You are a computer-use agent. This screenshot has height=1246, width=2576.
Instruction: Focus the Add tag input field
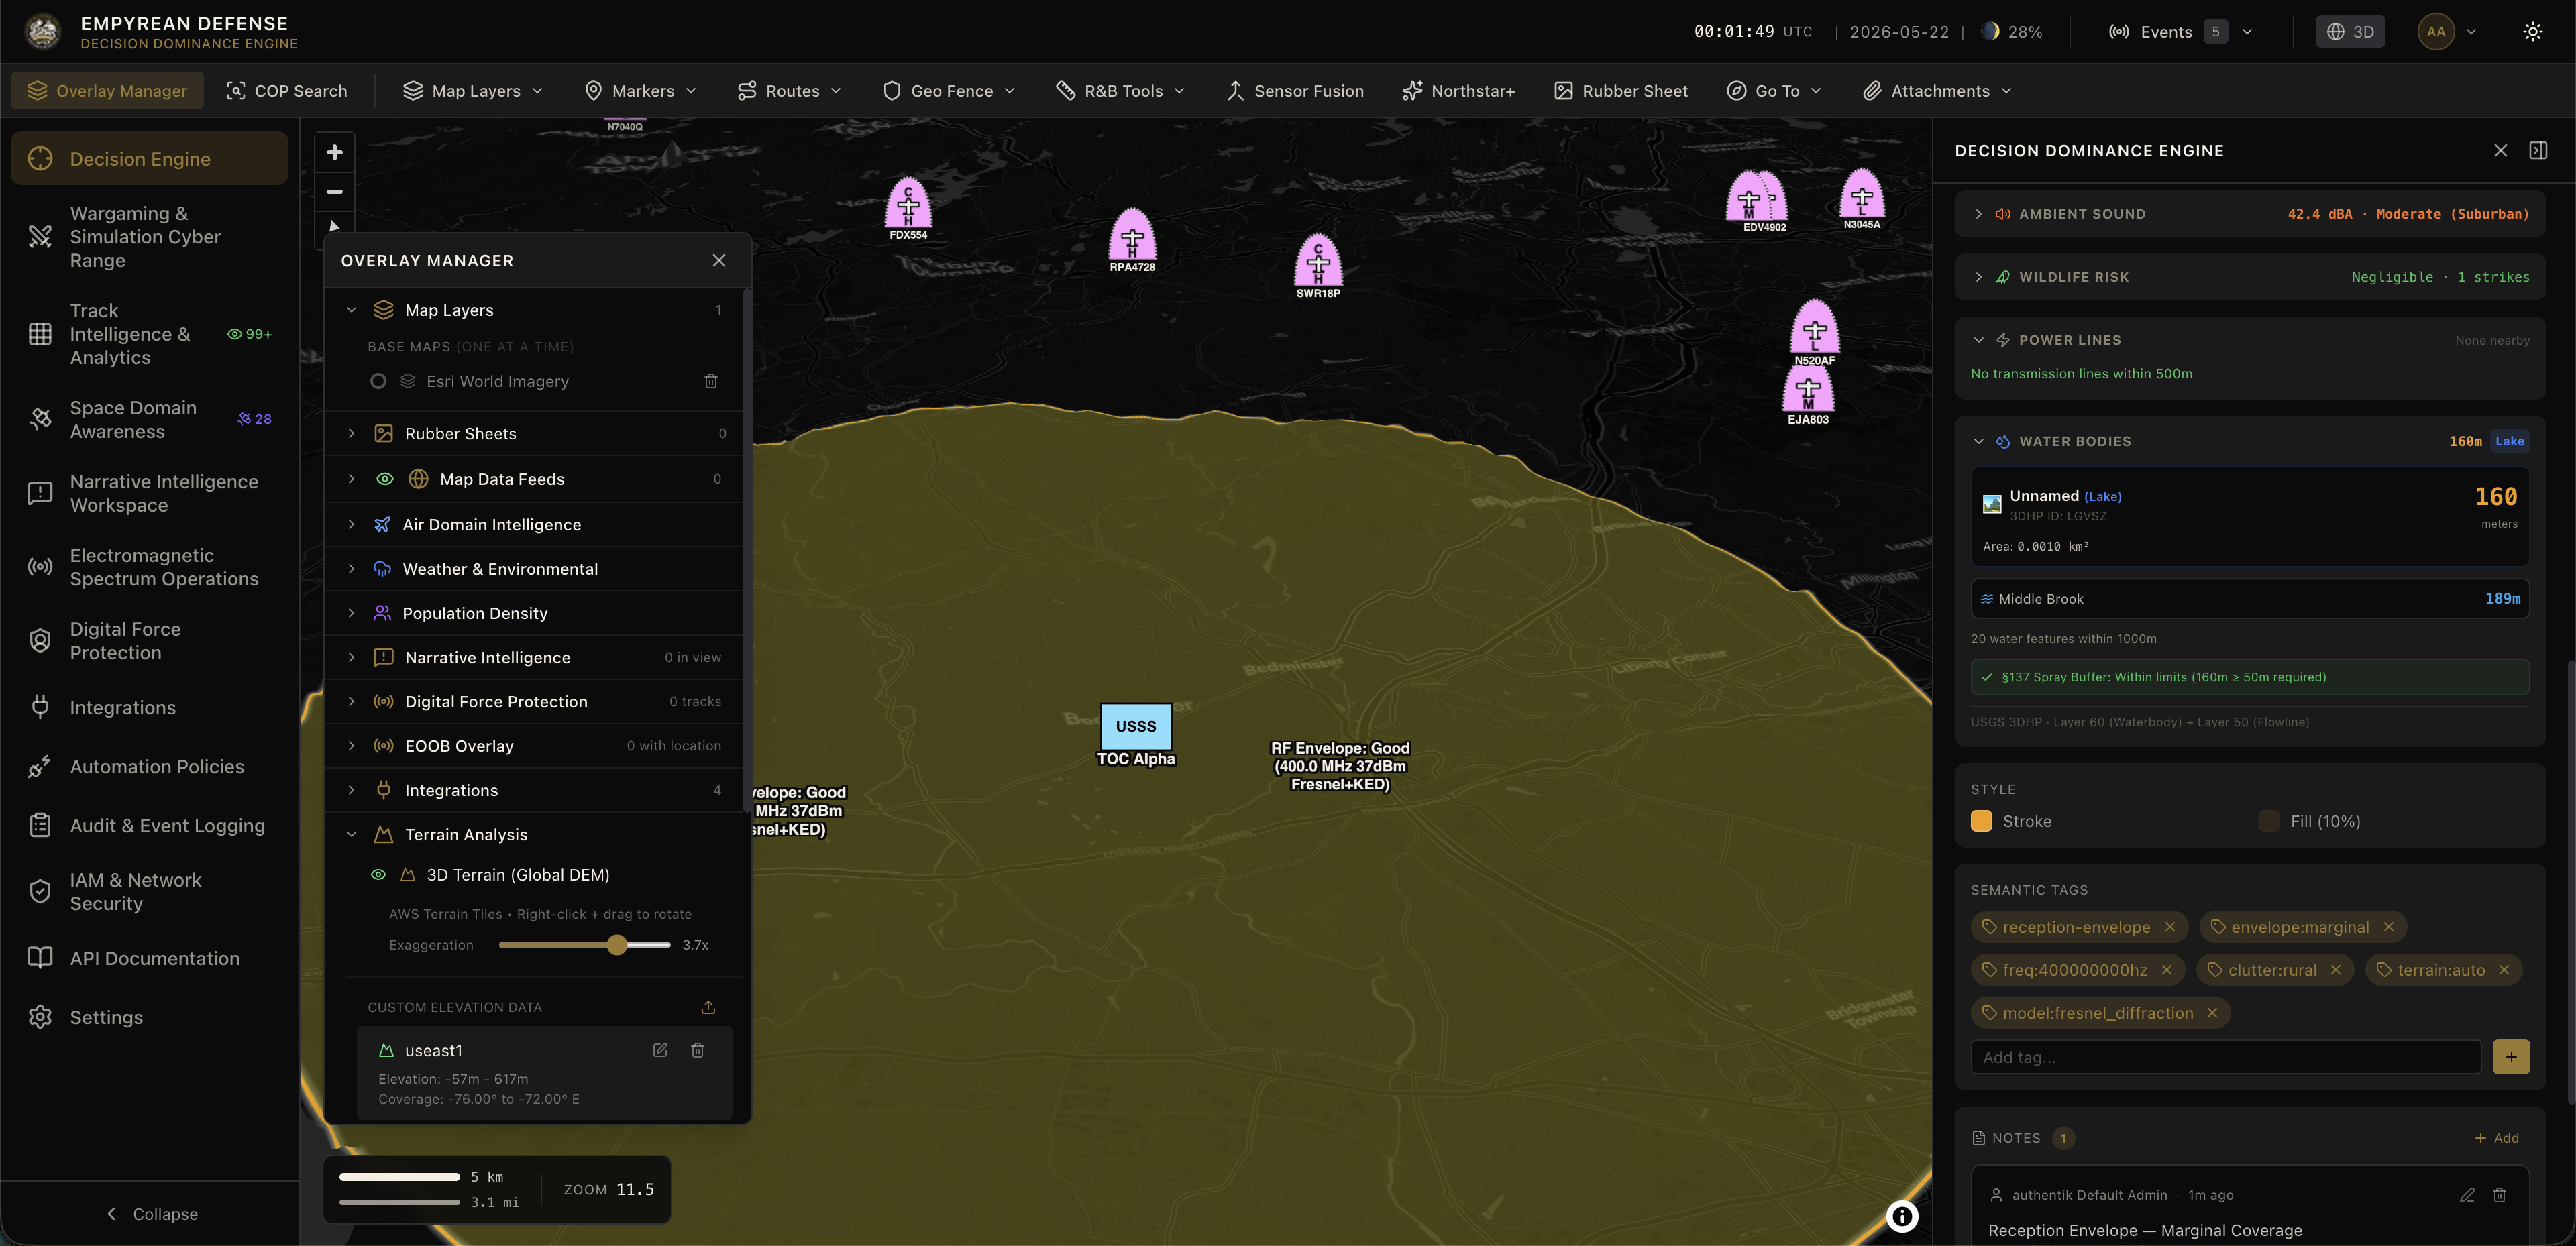pyautogui.click(x=2226, y=1057)
